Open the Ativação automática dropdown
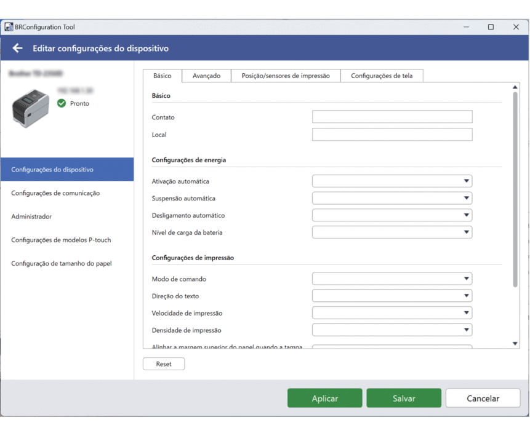Image resolution: width=530 pixels, height=436 pixels. pyautogui.click(x=391, y=181)
